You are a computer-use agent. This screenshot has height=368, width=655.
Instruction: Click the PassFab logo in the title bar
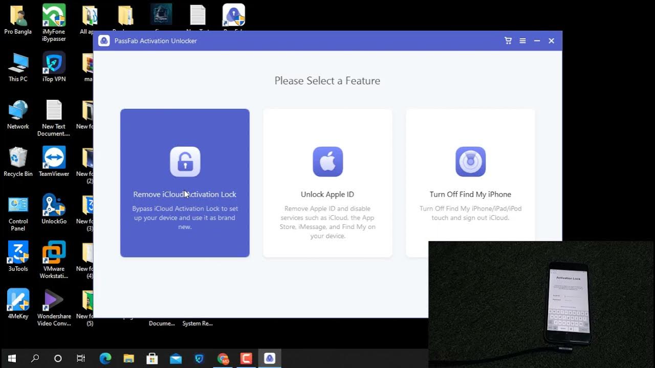(104, 41)
